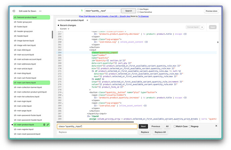
Task: Click code icon beside main-404.liquid
Action: coord(15,50)
